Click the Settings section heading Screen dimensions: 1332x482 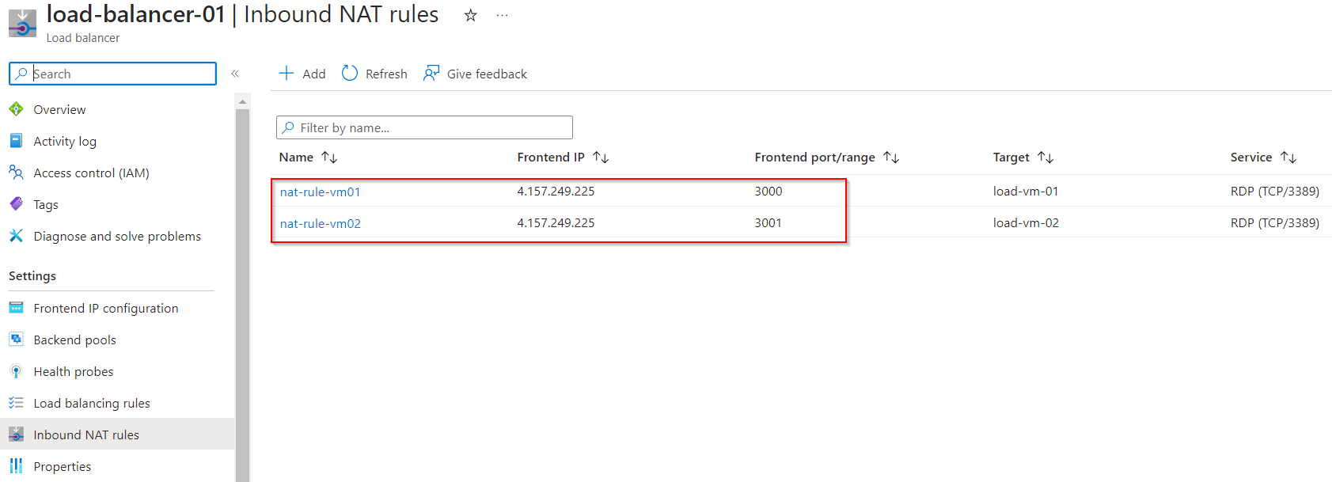32,275
